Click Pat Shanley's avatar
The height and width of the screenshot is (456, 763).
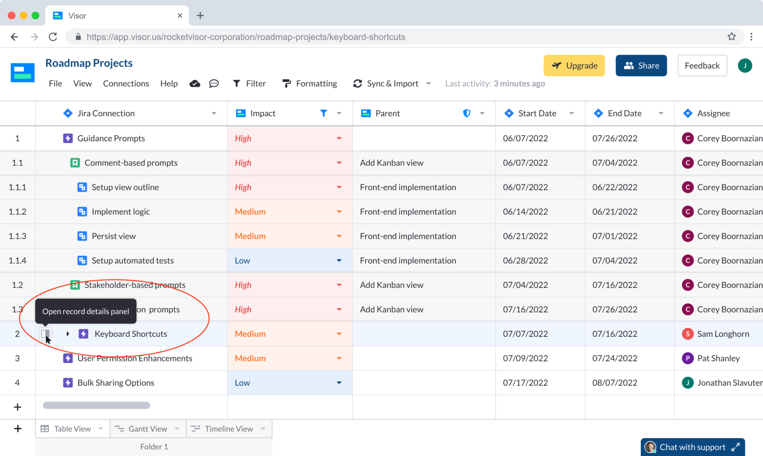(688, 358)
